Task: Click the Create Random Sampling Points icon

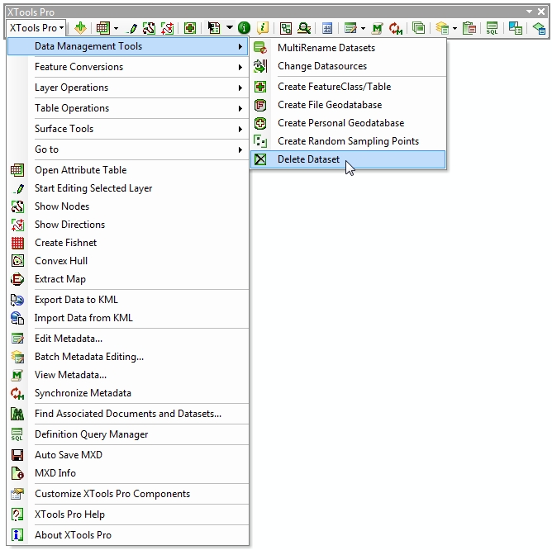Action: [x=260, y=141]
